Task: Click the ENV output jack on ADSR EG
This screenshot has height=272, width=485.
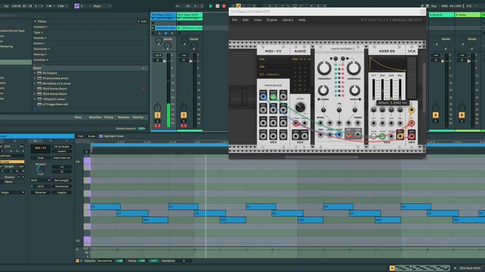Action: coord(400,136)
